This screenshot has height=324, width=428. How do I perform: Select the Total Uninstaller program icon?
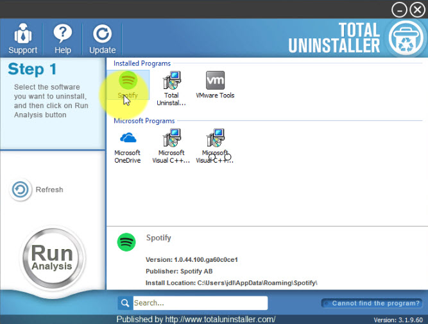pyautogui.click(x=171, y=88)
